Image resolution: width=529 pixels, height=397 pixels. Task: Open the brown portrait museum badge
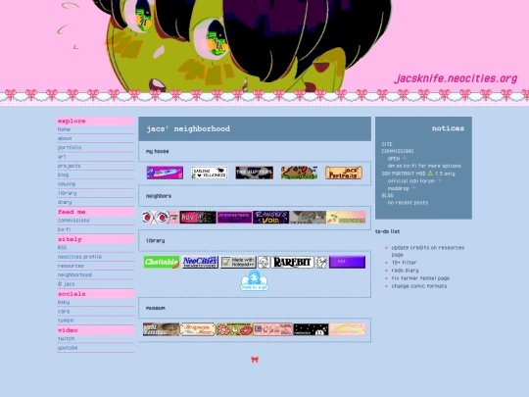tap(162, 329)
